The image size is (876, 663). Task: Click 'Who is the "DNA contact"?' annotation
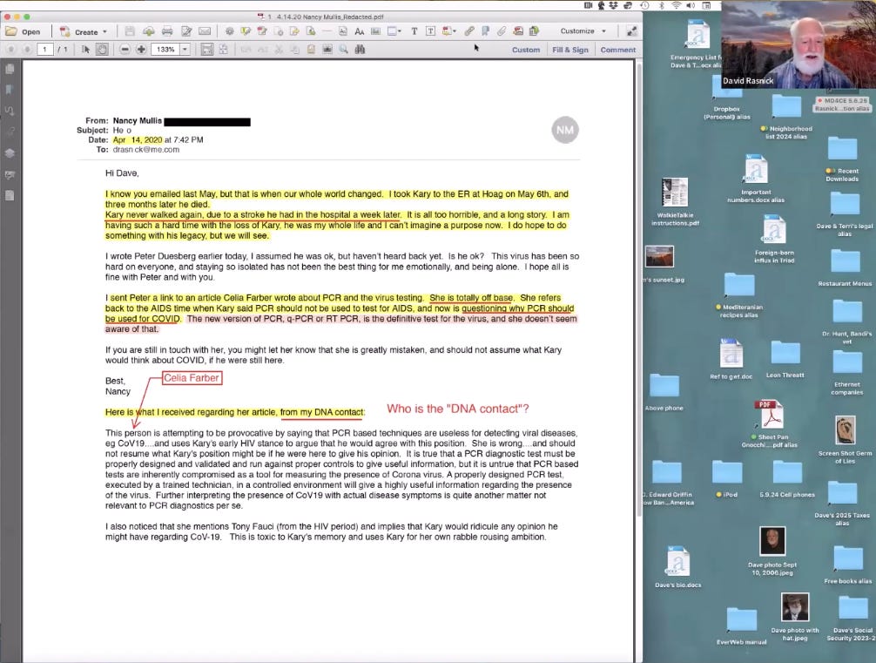pyautogui.click(x=457, y=409)
